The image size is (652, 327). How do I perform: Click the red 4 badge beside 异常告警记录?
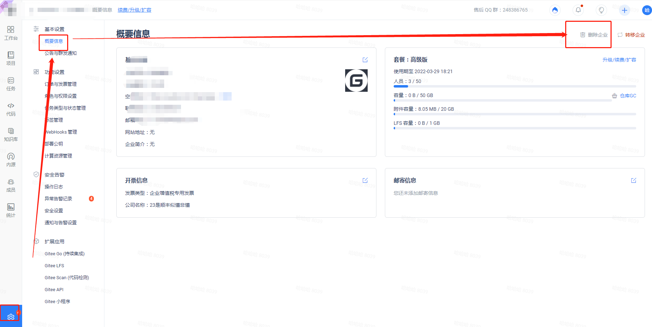pyautogui.click(x=91, y=199)
